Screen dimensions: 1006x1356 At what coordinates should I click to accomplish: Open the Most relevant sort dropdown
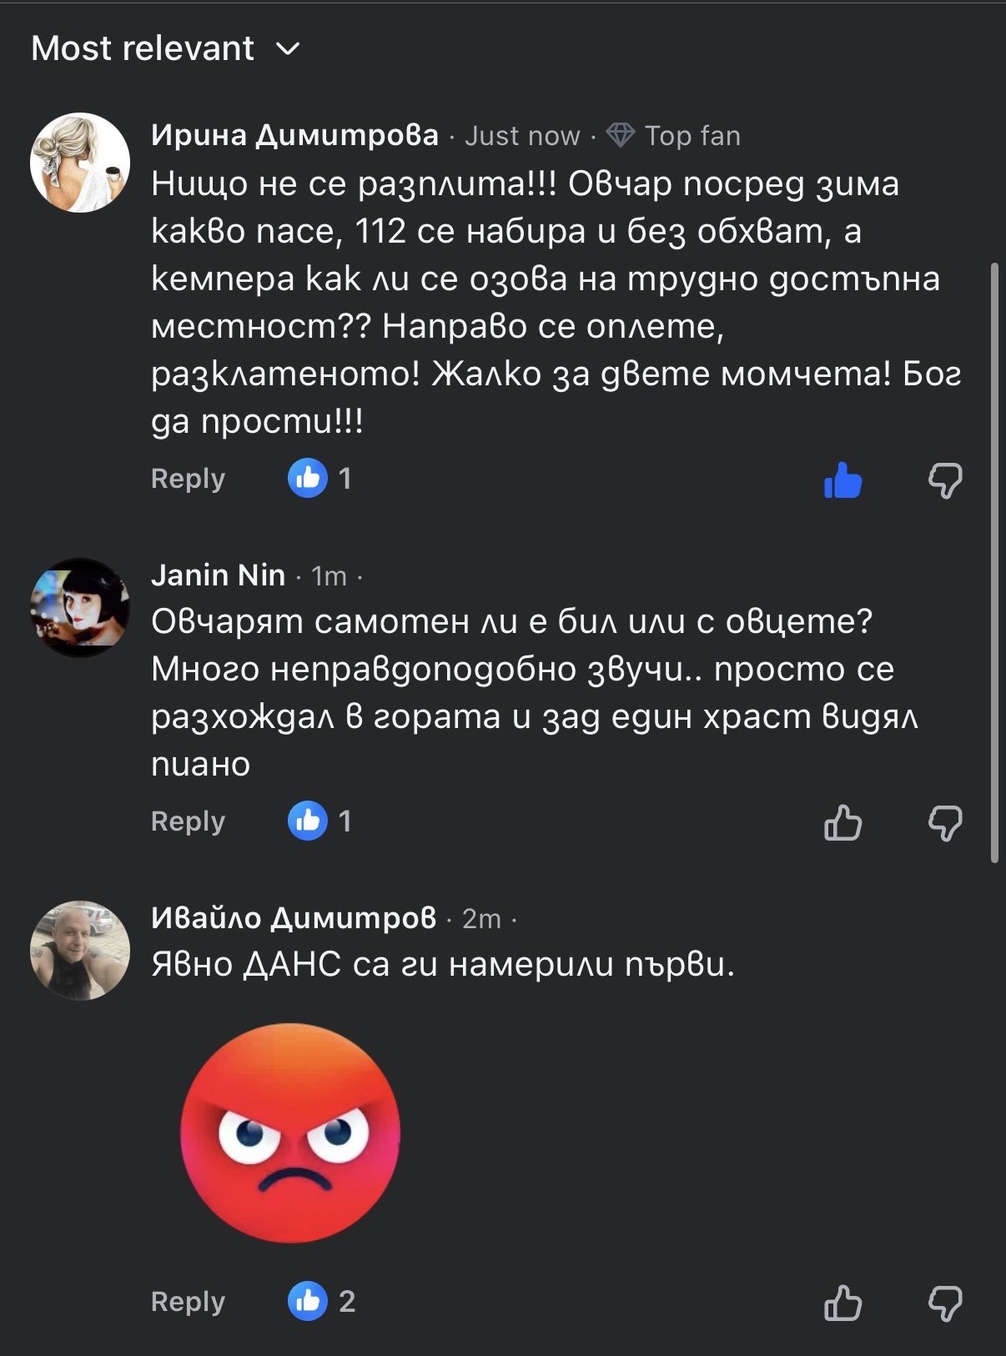[x=143, y=48]
